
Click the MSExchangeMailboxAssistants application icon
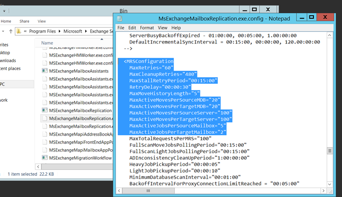pos(44,71)
